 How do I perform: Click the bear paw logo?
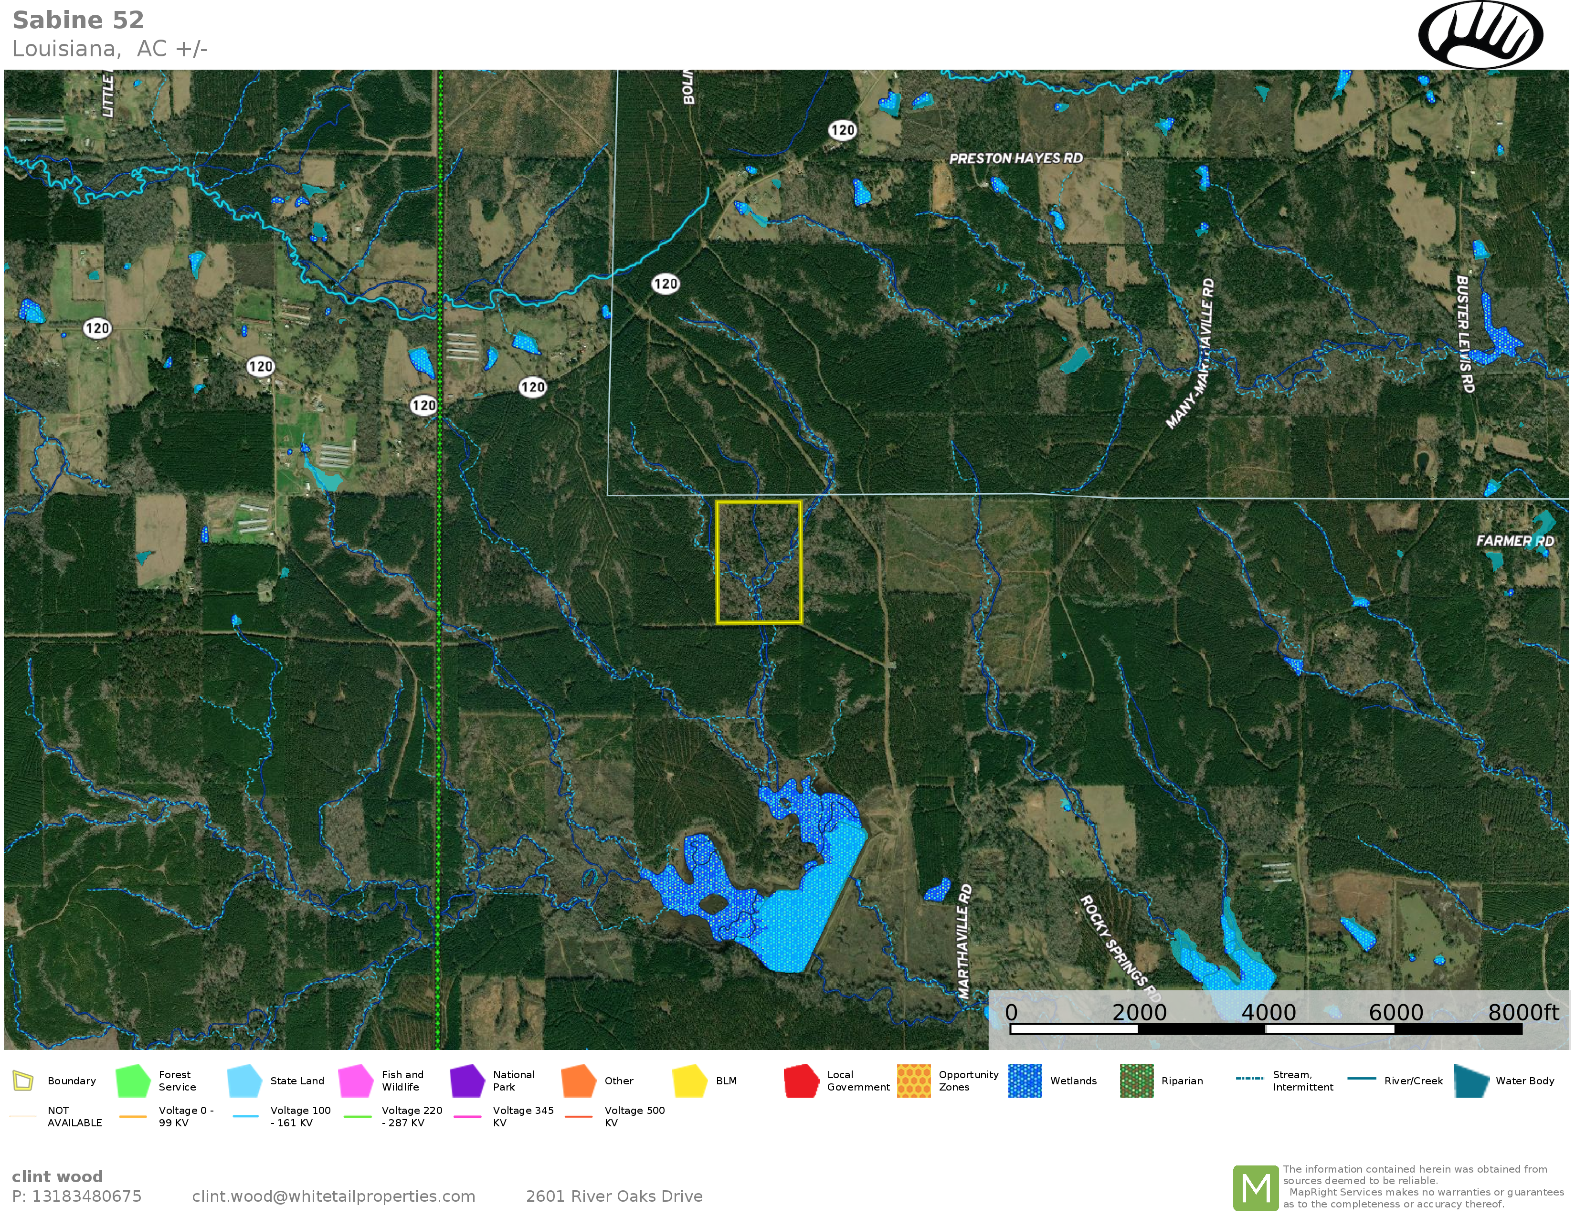point(1480,34)
